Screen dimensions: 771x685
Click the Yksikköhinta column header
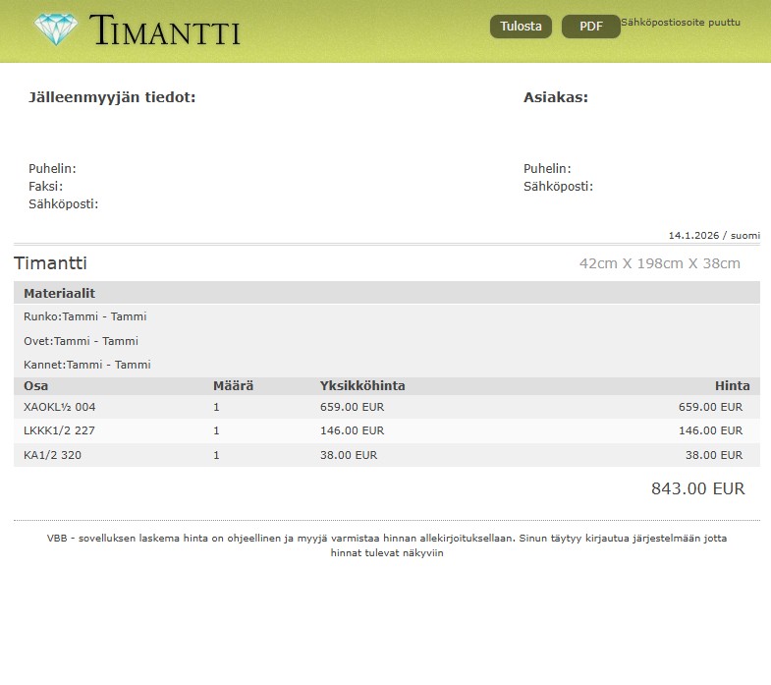click(361, 385)
